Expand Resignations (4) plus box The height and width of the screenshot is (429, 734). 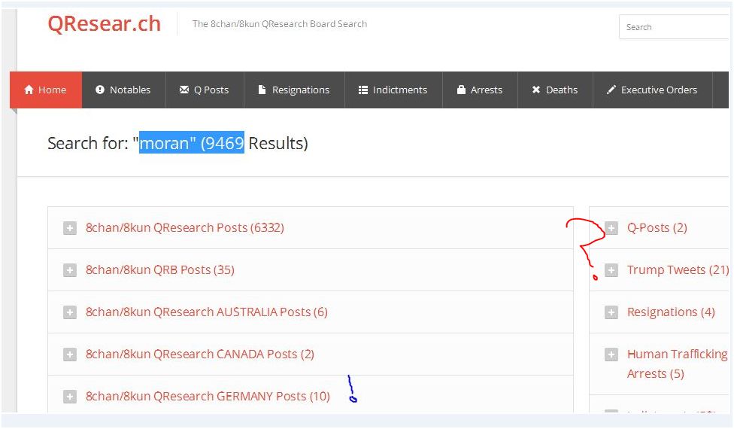tap(611, 312)
